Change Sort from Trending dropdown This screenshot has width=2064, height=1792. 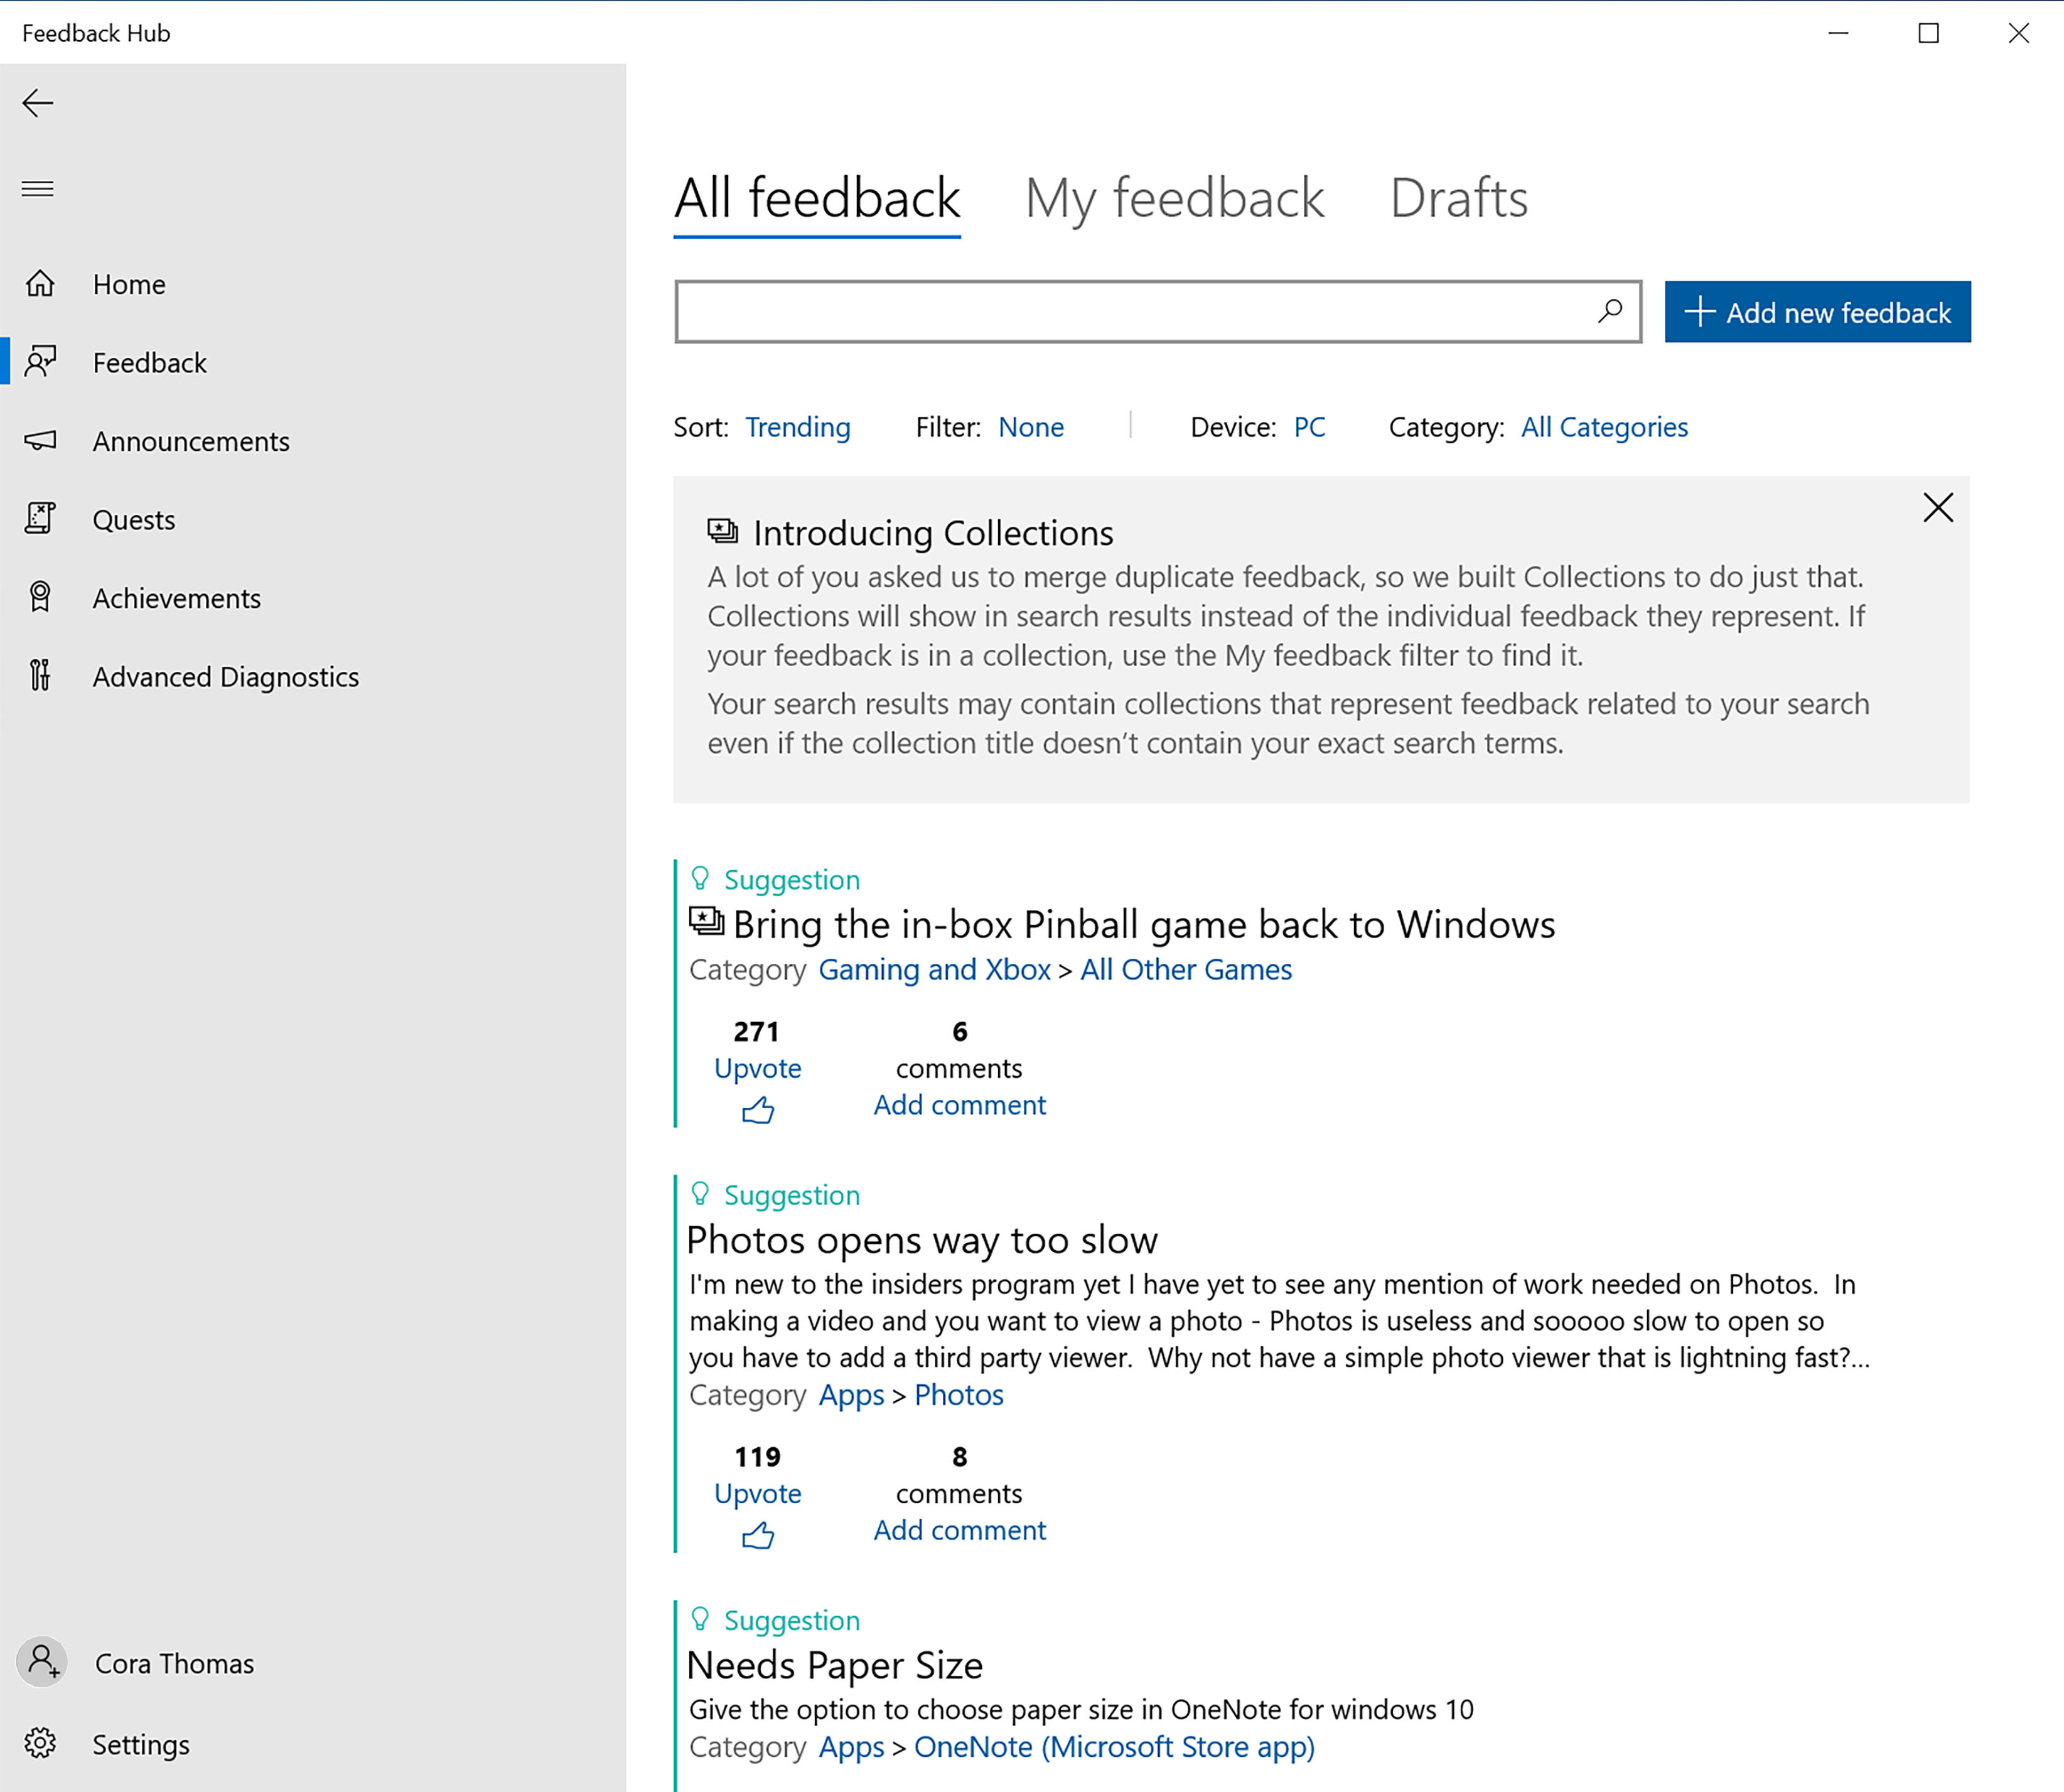[797, 426]
